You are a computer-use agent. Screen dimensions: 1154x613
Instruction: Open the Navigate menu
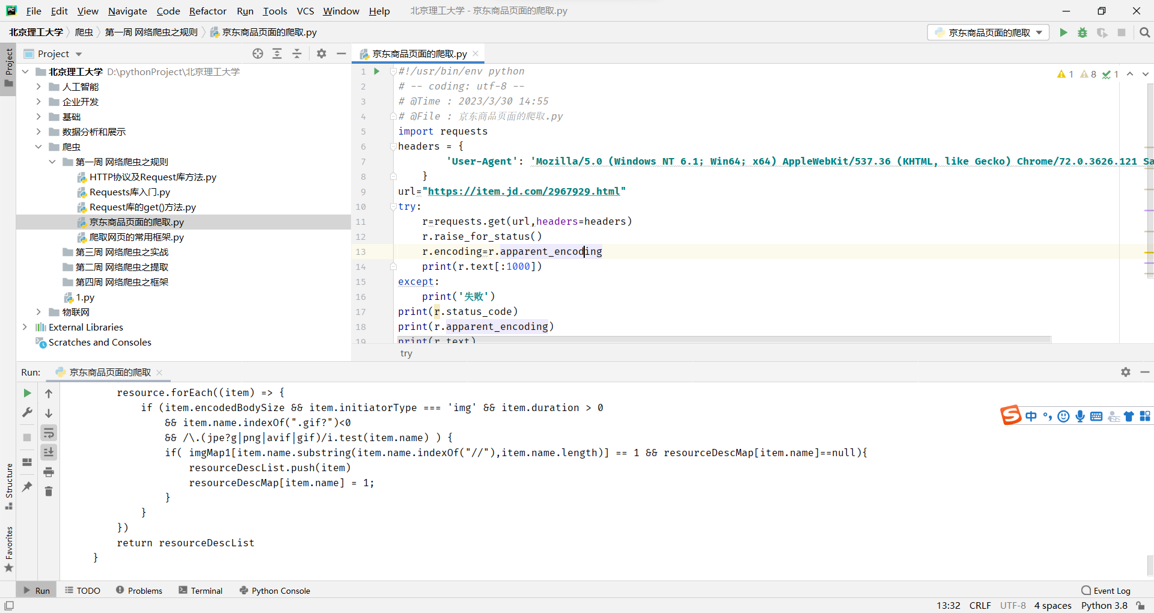pyautogui.click(x=127, y=11)
